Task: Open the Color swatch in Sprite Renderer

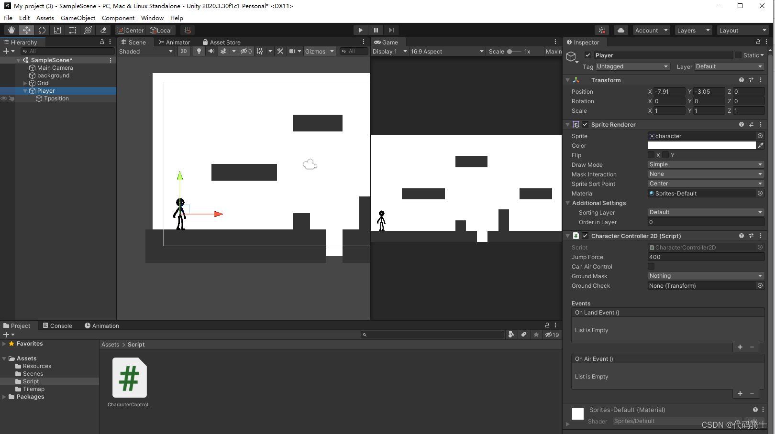Action: tap(701, 145)
